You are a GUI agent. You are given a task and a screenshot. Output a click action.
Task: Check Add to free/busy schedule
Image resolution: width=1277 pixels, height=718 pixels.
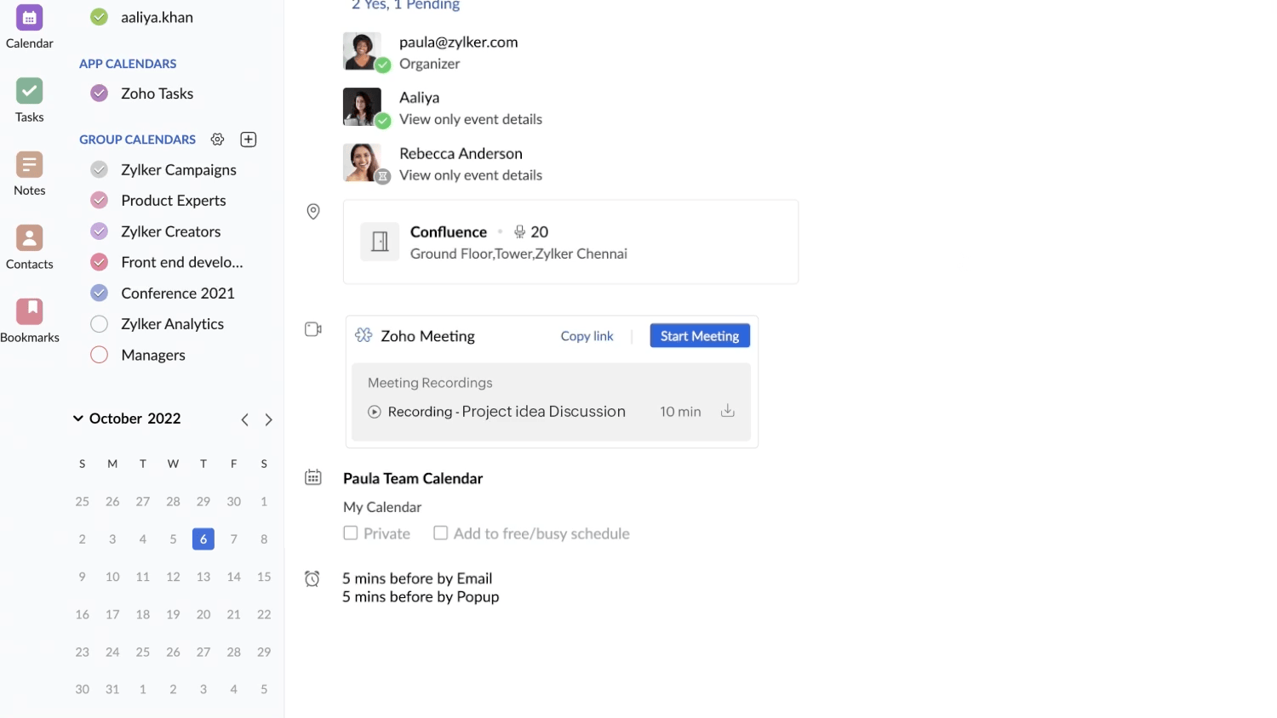pos(441,533)
